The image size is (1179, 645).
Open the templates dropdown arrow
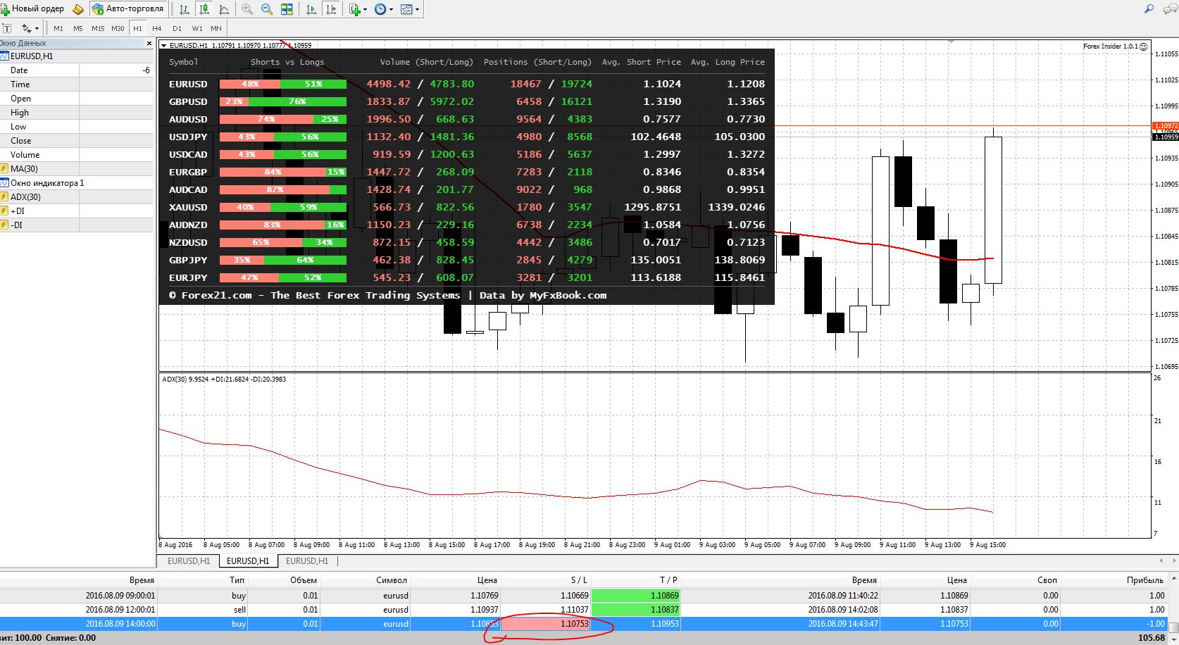[x=418, y=10]
